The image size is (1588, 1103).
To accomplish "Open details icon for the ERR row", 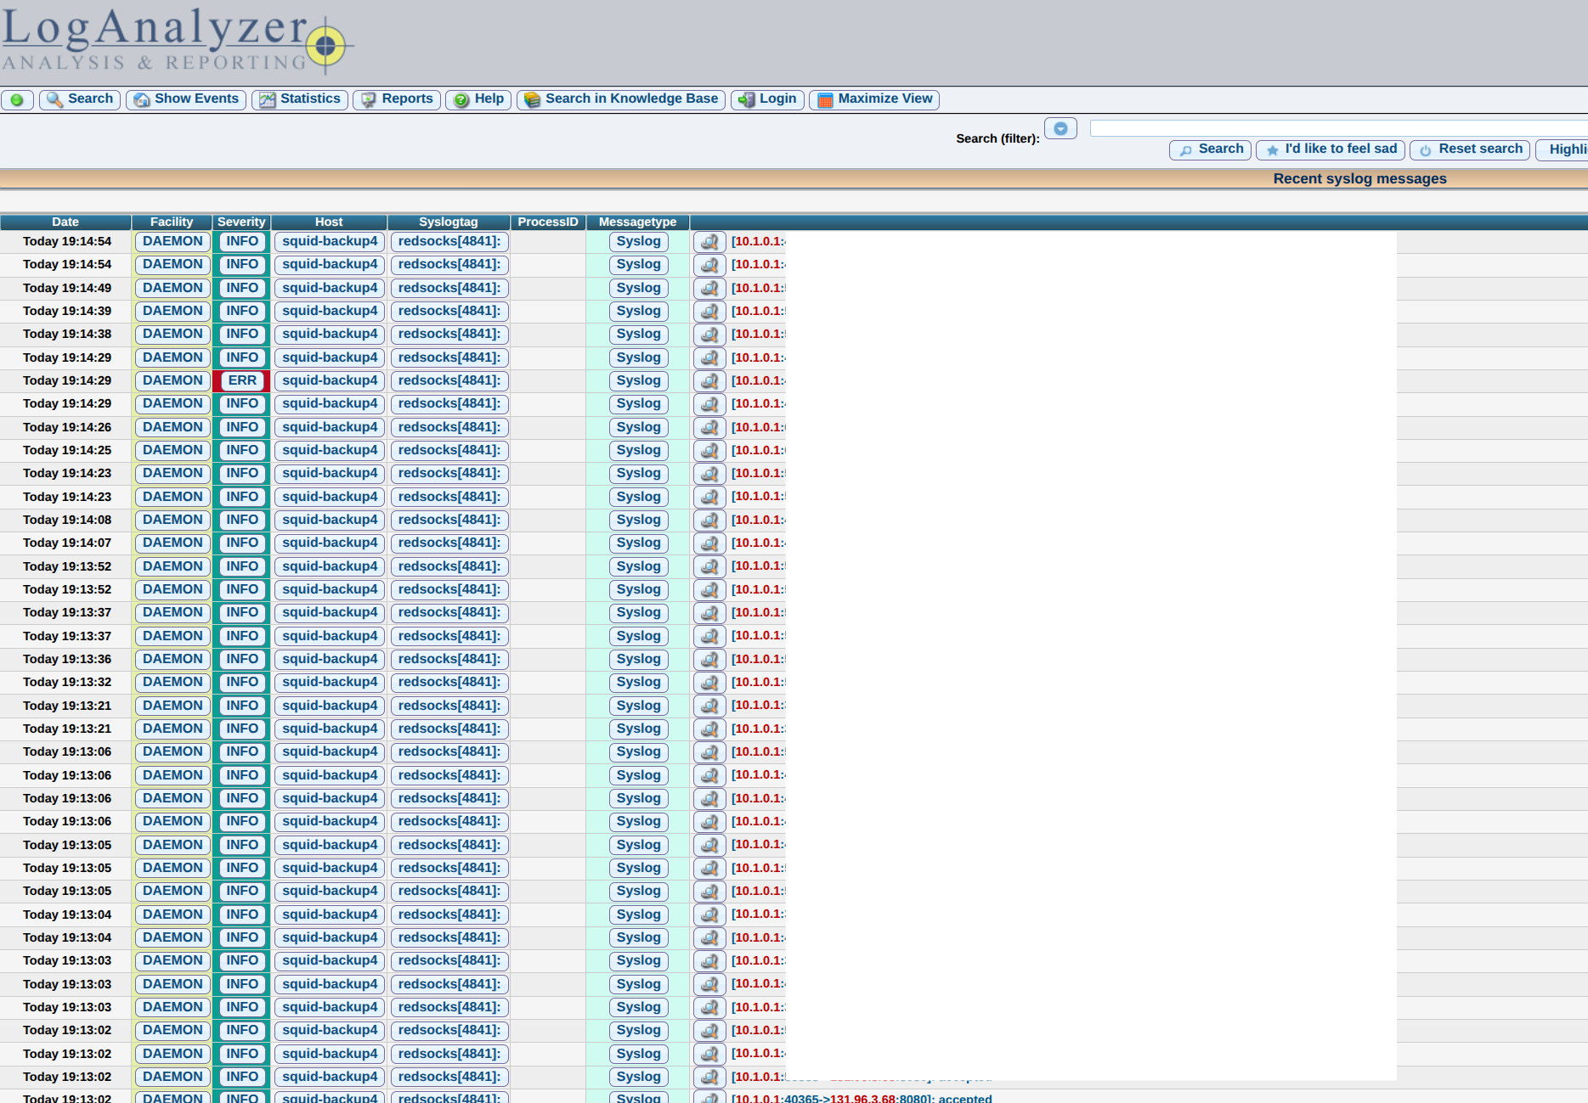I will click(710, 381).
